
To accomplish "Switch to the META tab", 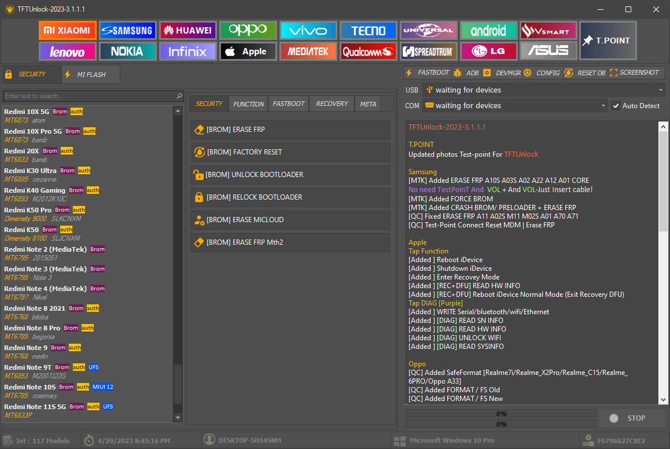I will coord(368,104).
